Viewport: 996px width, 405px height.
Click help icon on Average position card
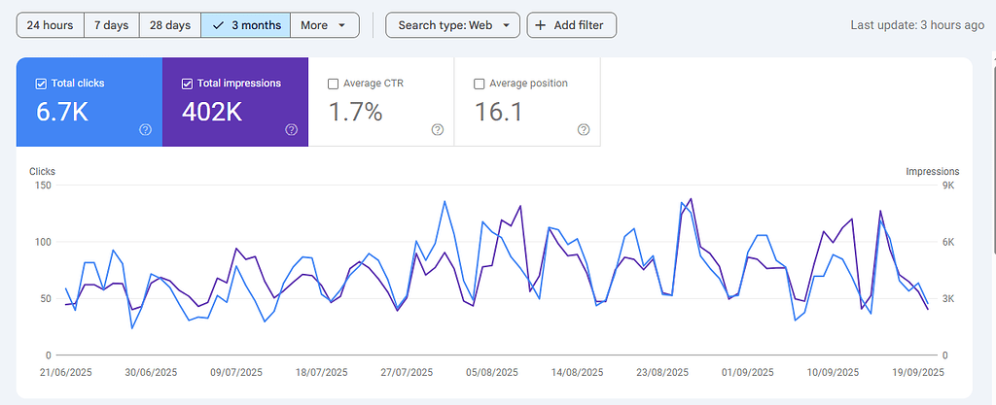tap(583, 130)
